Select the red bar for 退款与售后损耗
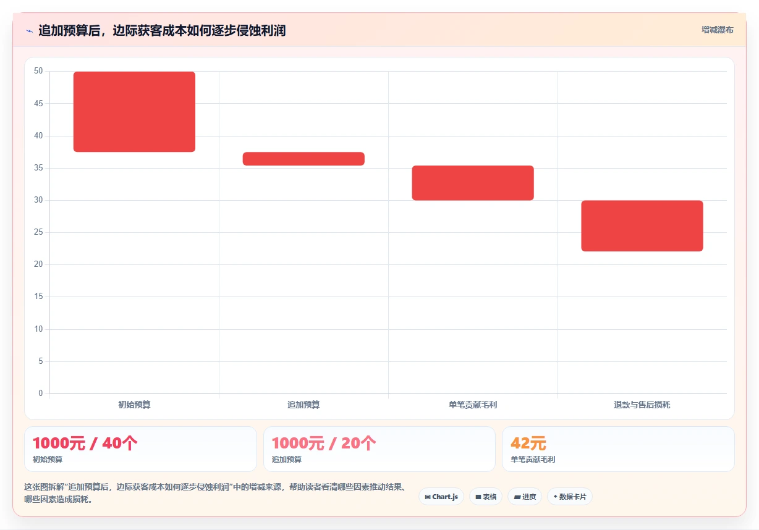759x530 pixels. 642,226
